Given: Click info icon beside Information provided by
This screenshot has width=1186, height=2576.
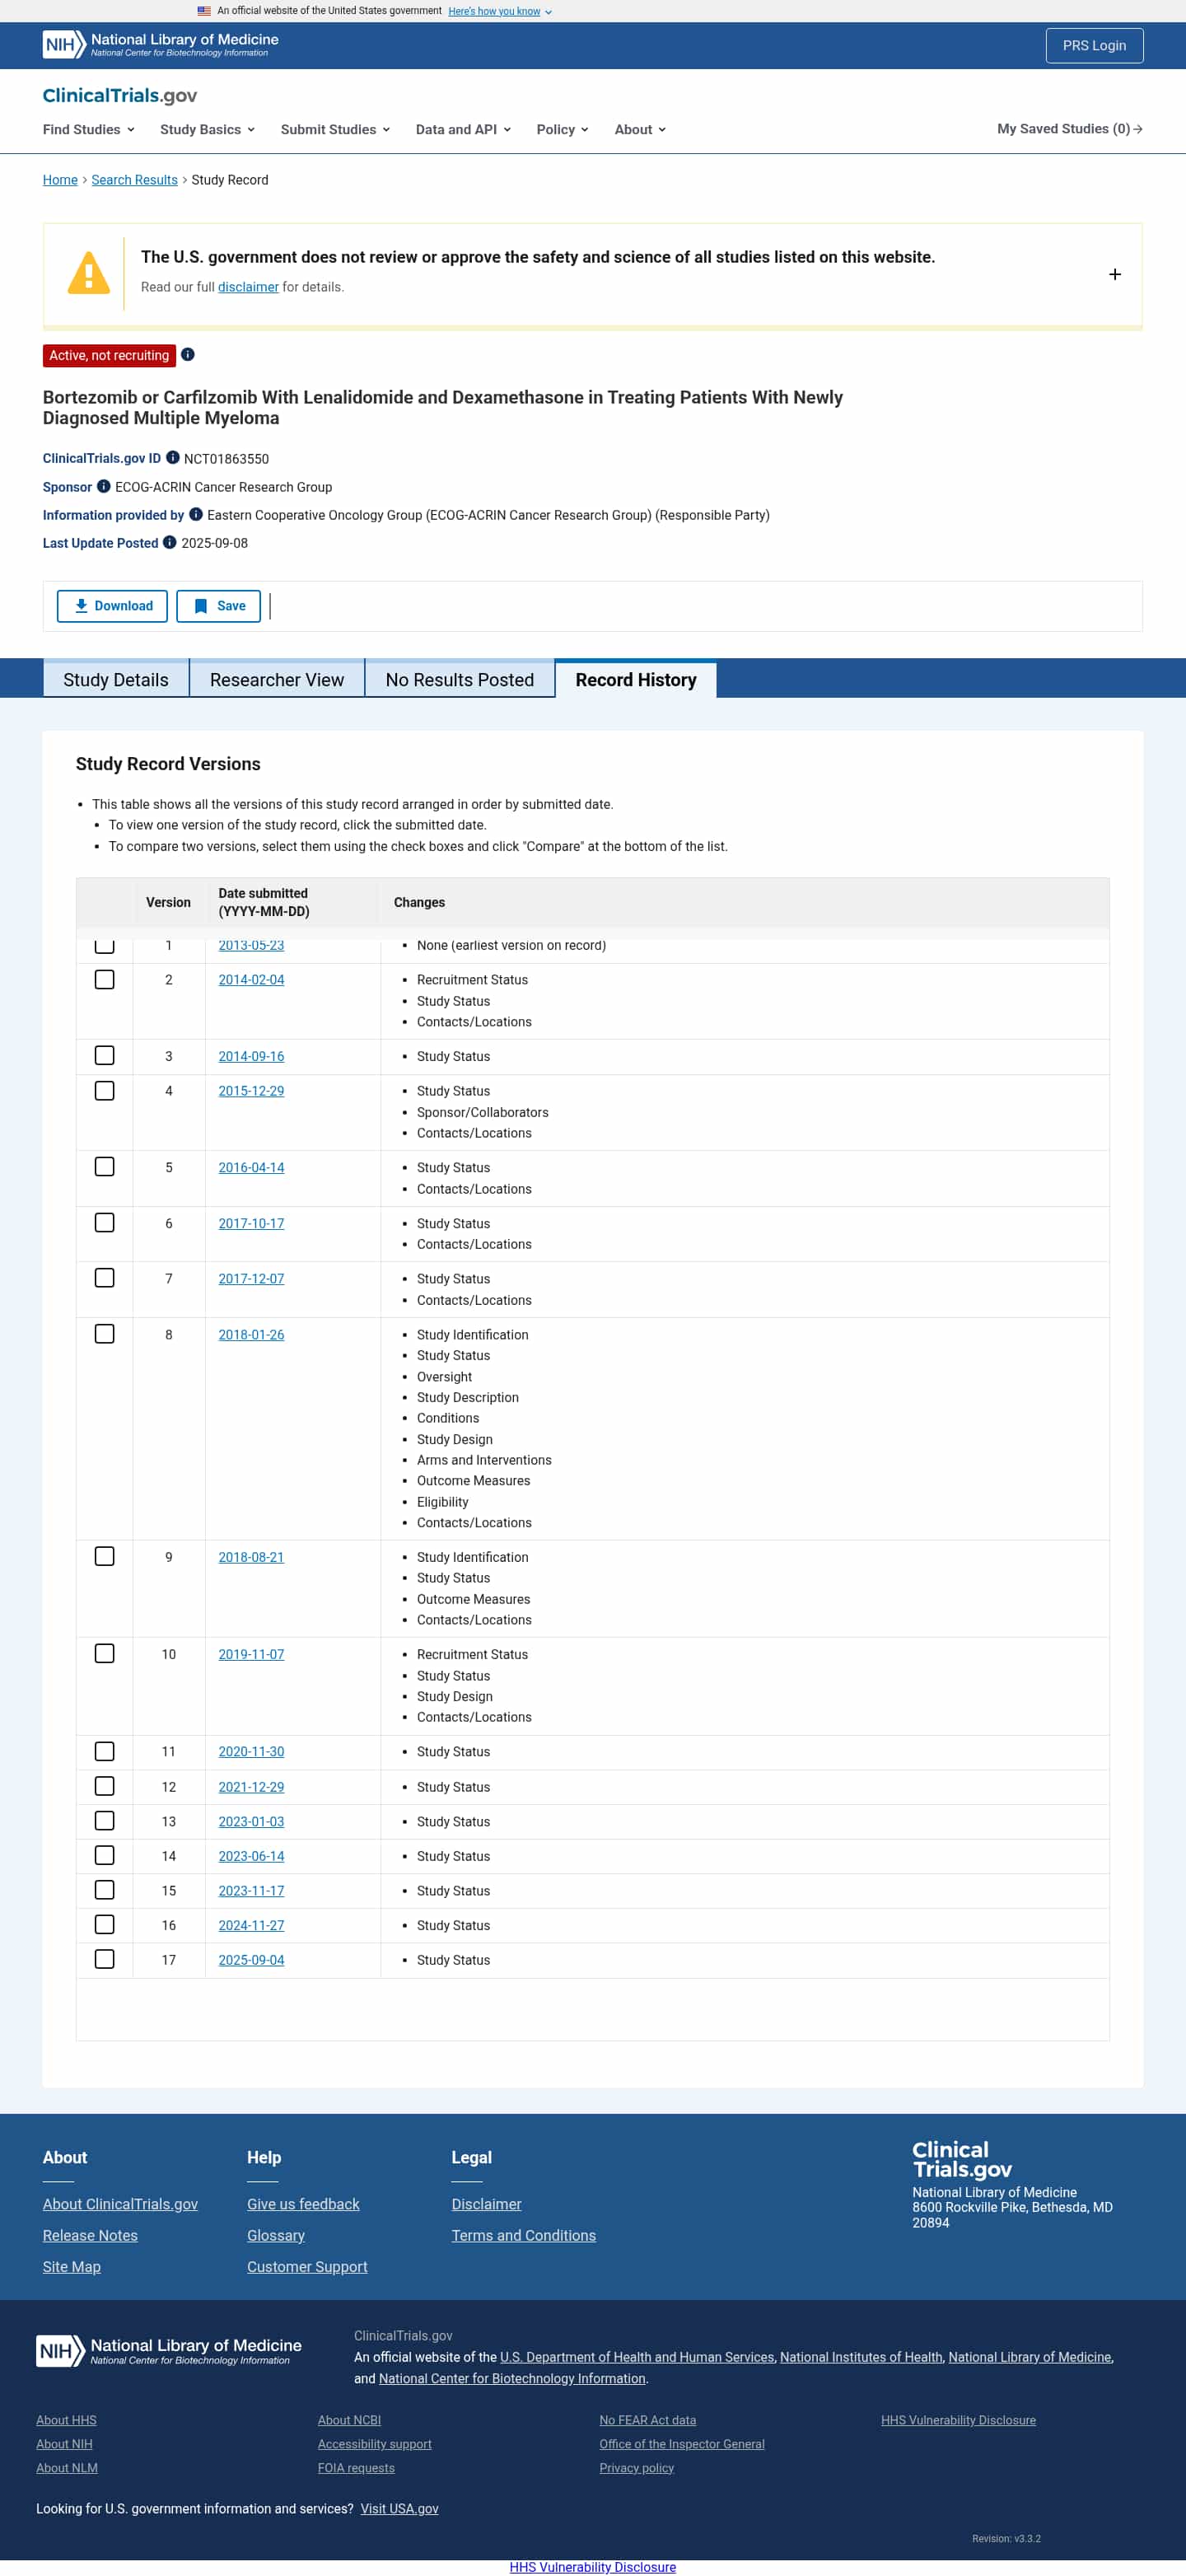Looking at the screenshot, I should tap(196, 514).
